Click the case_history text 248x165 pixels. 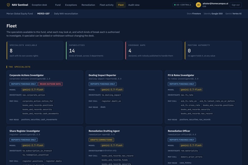(x=185, y=163)
